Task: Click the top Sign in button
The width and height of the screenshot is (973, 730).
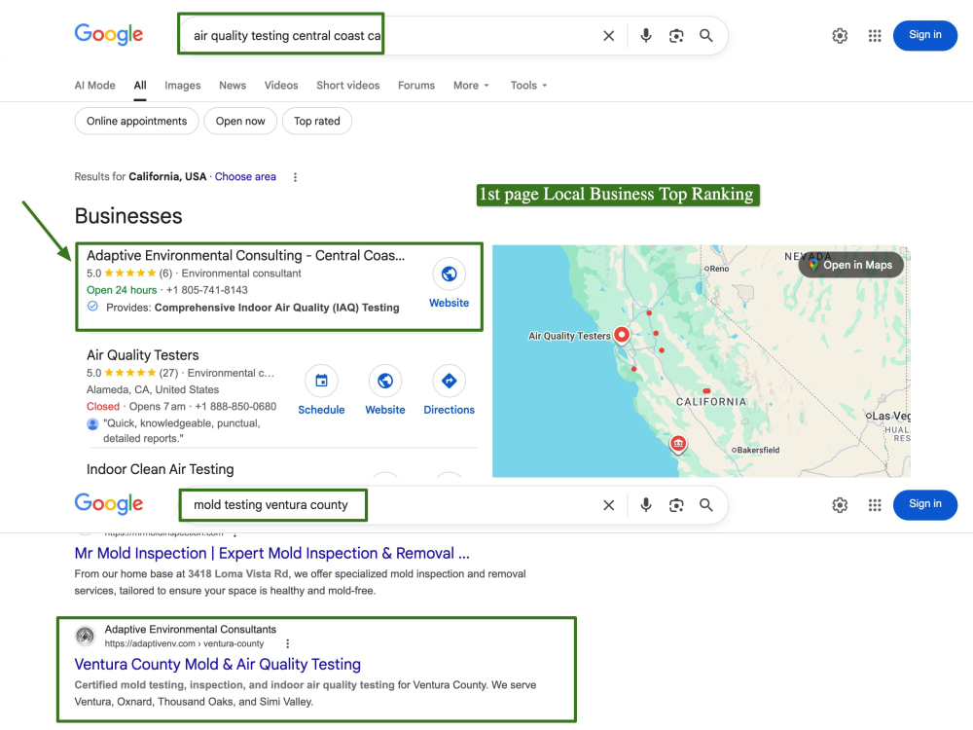Action: click(924, 35)
